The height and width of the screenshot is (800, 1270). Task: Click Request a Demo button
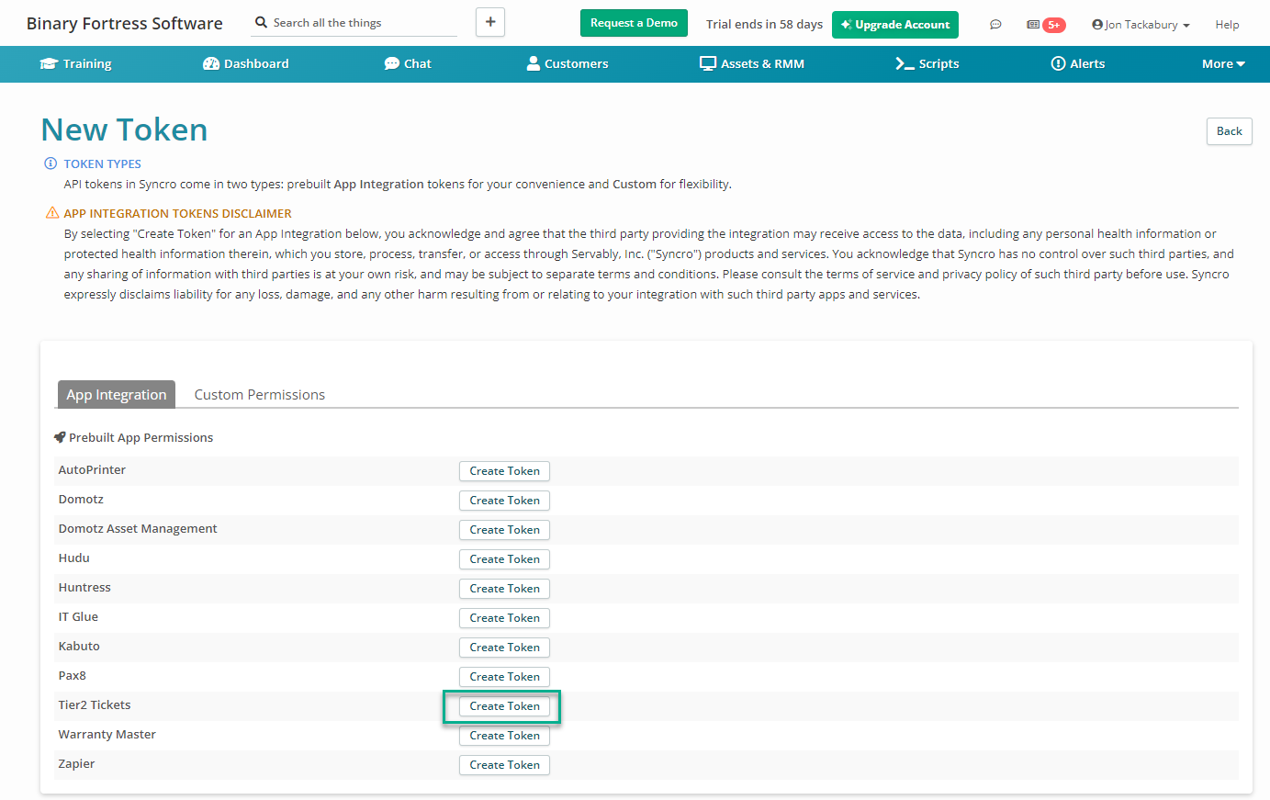click(634, 23)
